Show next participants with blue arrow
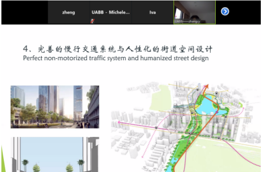Screen dimensions: 265x172 (225, 12)
